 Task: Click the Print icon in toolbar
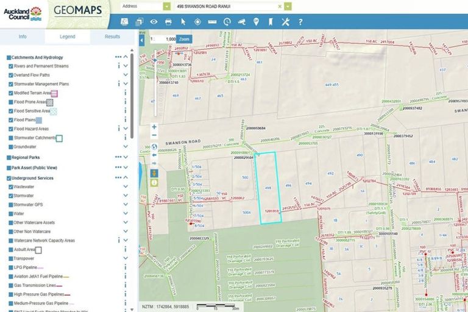click(x=168, y=22)
